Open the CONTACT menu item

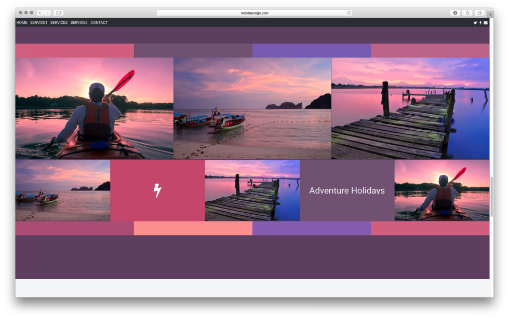pos(99,23)
